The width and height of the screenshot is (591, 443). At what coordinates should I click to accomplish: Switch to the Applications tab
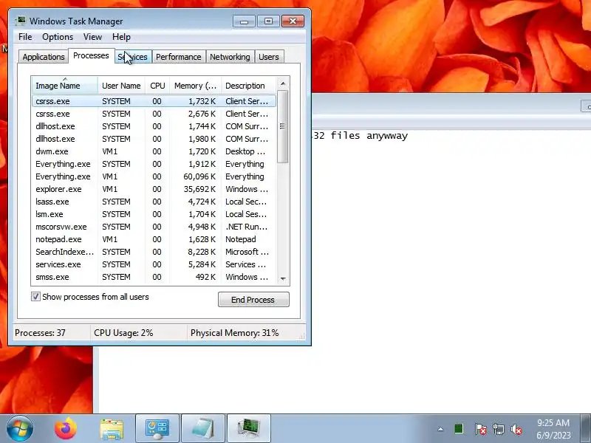pyautogui.click(x=44, y=57)
